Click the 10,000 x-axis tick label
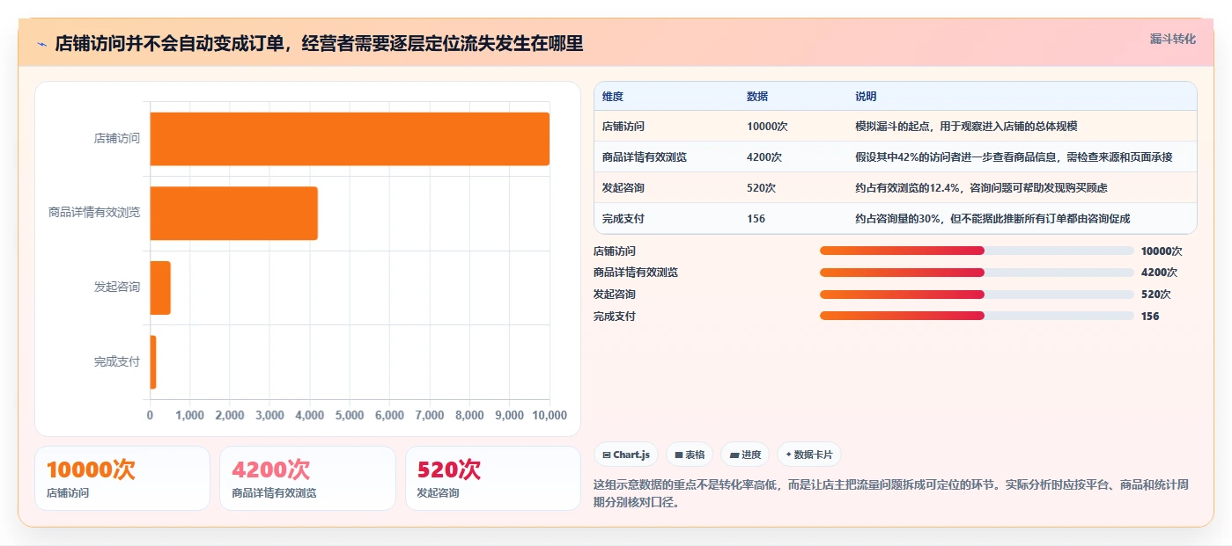This screenshot has width=1232, height=546. pos(550,415)
